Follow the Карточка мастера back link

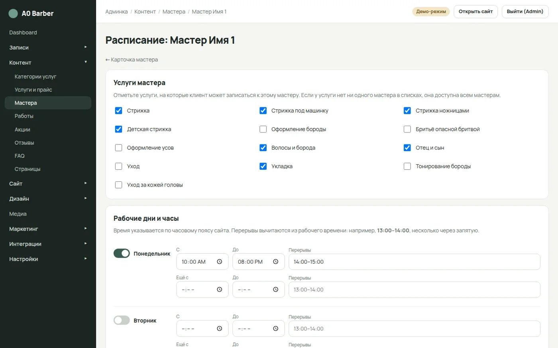(132, 60)
